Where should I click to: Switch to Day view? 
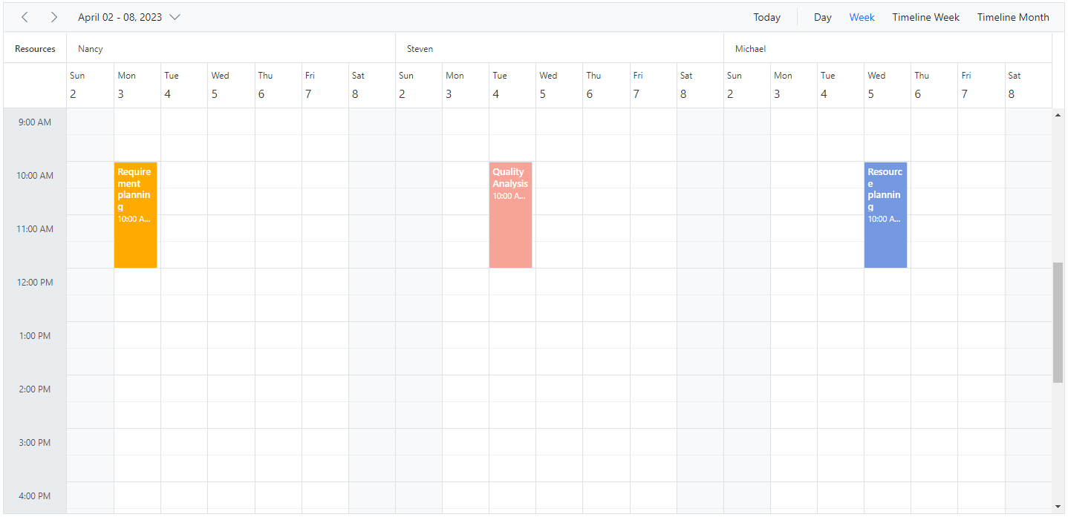[x=822, y=17]
